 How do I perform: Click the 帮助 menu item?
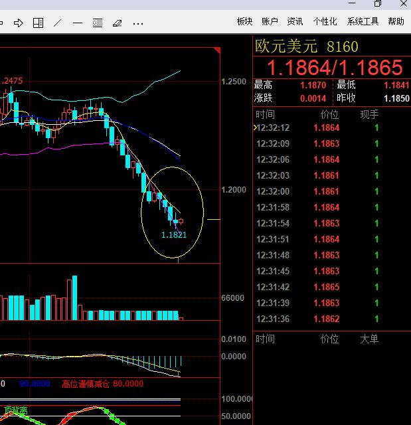pos(396,21)
